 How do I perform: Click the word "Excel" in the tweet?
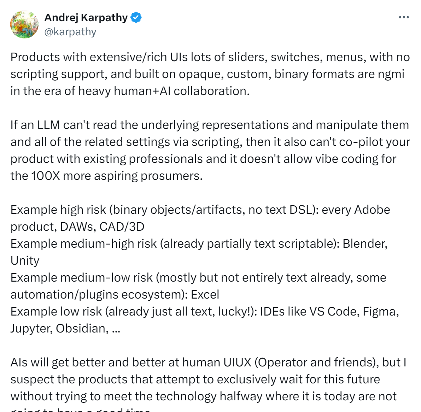(205, 294)
